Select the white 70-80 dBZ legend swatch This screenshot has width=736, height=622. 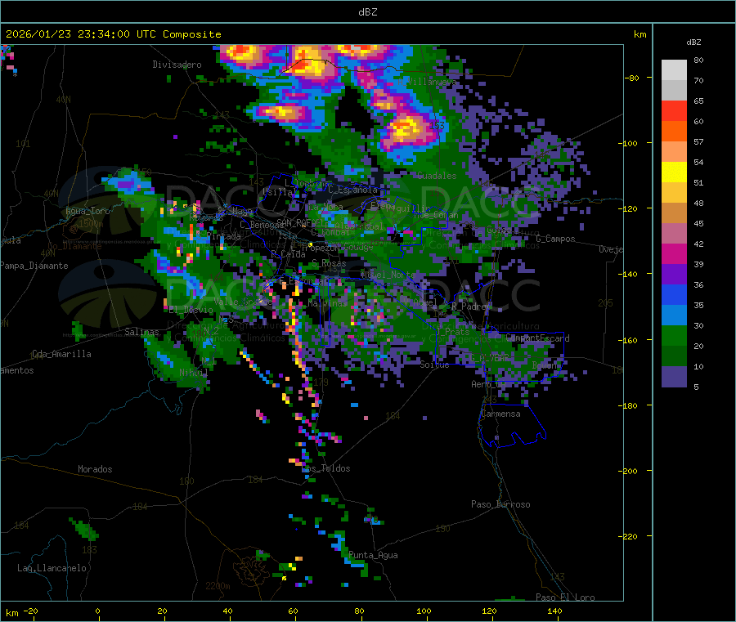point(674,70)
